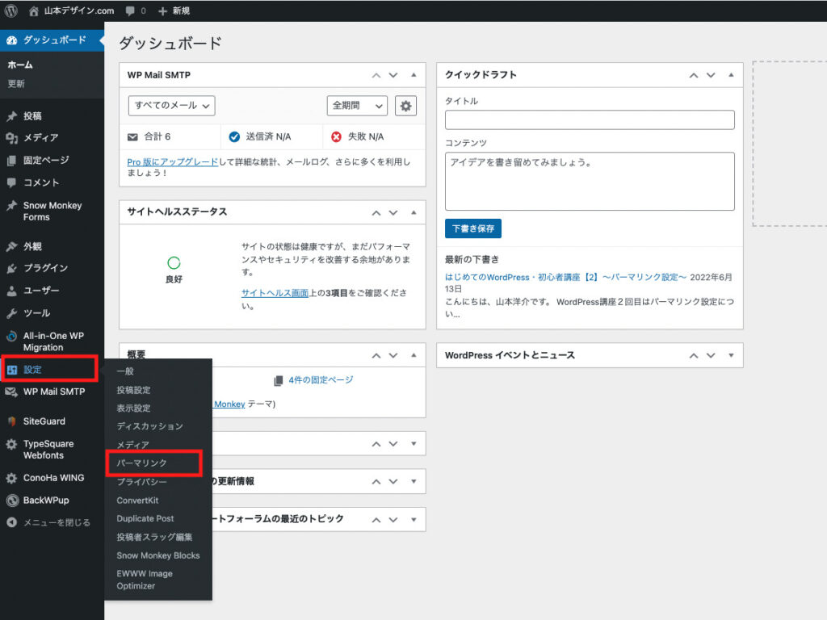The height and width of the screenshot is (620, 827).
Task: Open WP Mail SMTP widget gear settings
Action: 405,106
